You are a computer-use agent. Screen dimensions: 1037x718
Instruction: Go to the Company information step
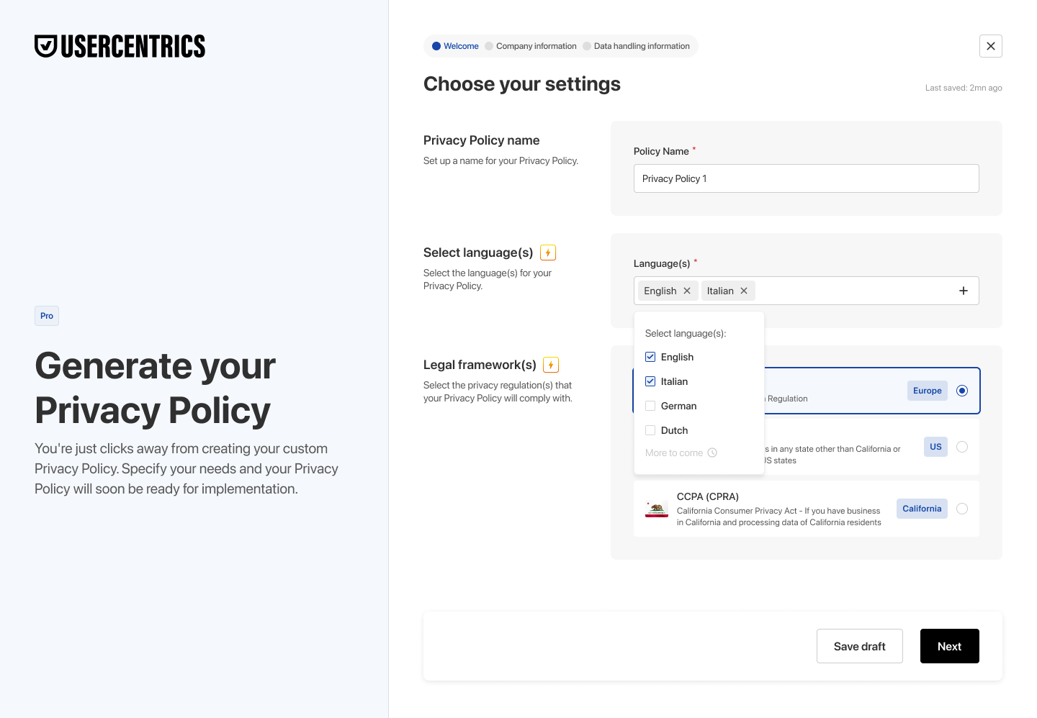click(x=531, y=46)
